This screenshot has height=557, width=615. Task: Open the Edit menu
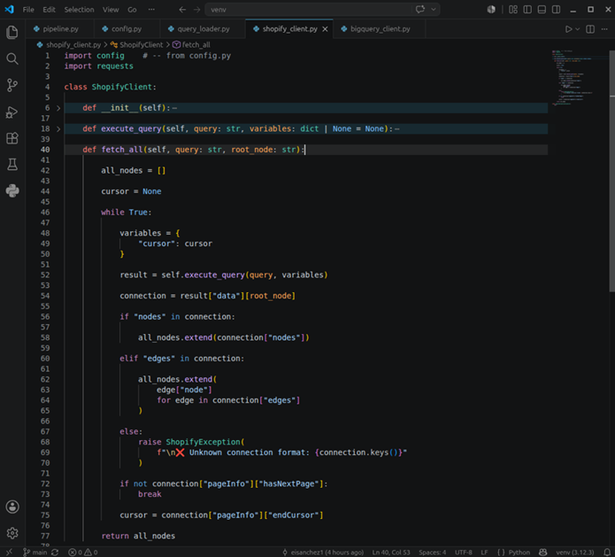(49, 10)
